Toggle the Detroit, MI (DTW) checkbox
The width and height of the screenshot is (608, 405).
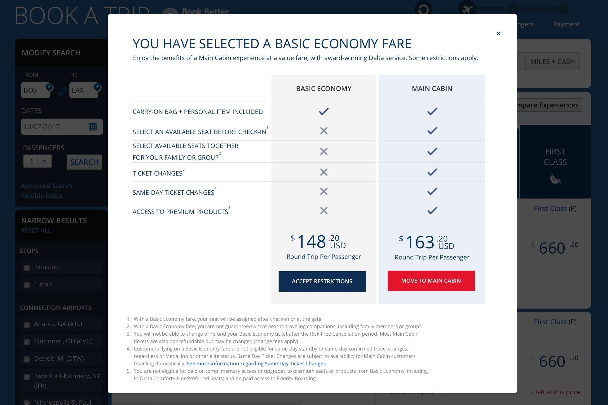click(27, 359)
